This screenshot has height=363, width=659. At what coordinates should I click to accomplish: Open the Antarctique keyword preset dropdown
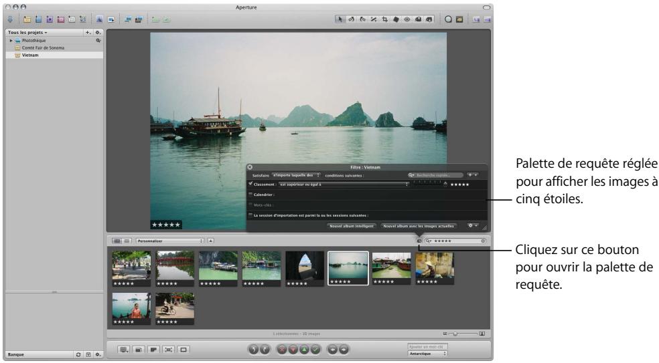pos(427,354)
